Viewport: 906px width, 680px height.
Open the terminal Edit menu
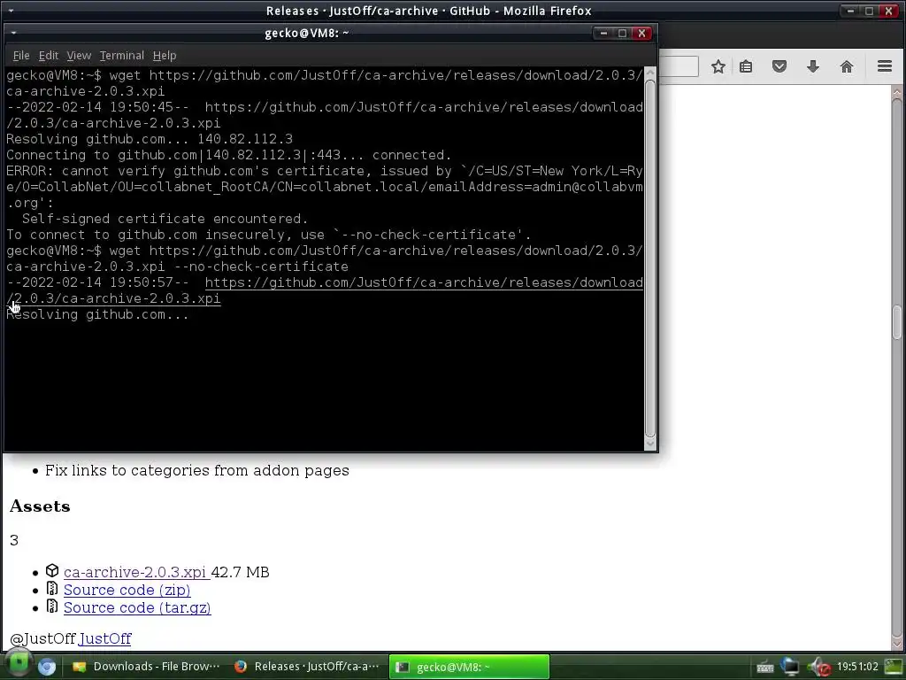(49, 56)
